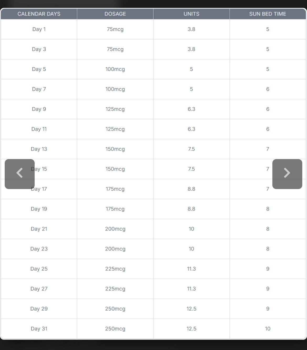Select the 10 units value for Day 23

191,249
